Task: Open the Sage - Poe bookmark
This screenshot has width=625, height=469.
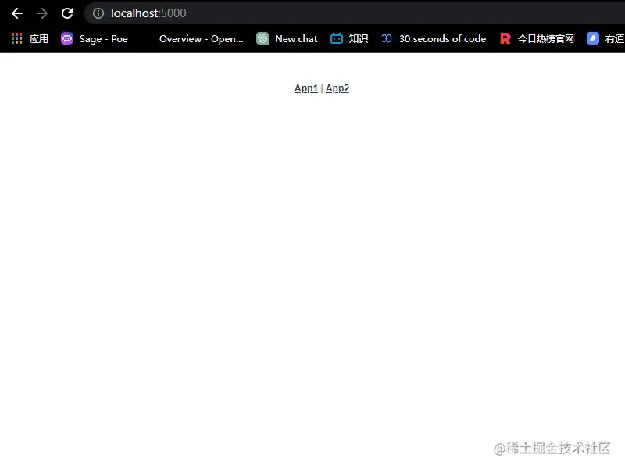Action: [104, 38]
